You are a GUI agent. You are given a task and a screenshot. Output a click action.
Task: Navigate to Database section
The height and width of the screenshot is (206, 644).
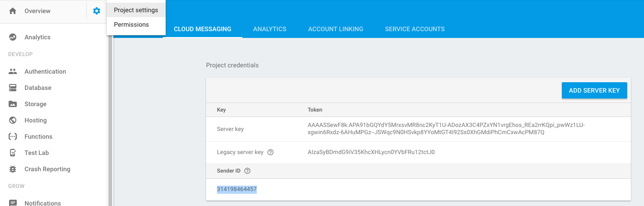(38, 88)
